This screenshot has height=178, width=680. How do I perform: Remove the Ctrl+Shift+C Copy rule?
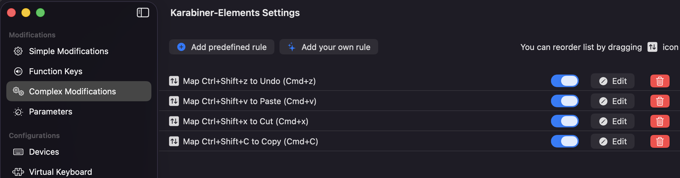click(659, 142)
